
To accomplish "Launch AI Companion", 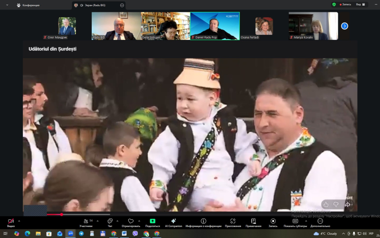I will [173, 221].
